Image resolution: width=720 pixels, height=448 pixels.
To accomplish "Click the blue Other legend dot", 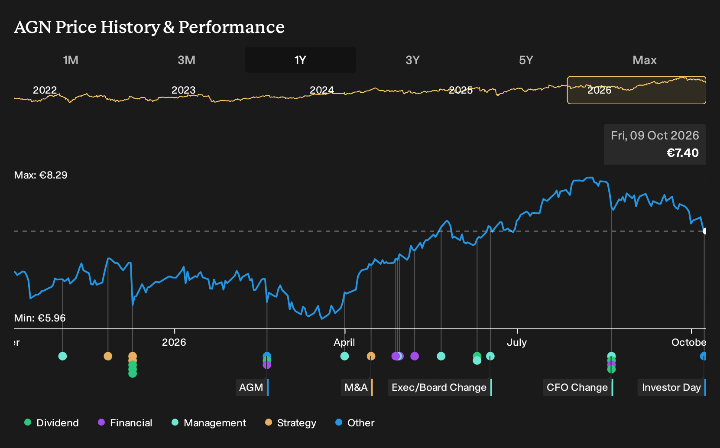I will click(x=339, y=422).
